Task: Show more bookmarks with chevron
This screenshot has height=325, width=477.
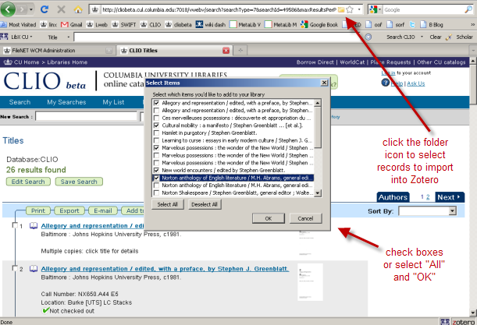Action: 473,25
